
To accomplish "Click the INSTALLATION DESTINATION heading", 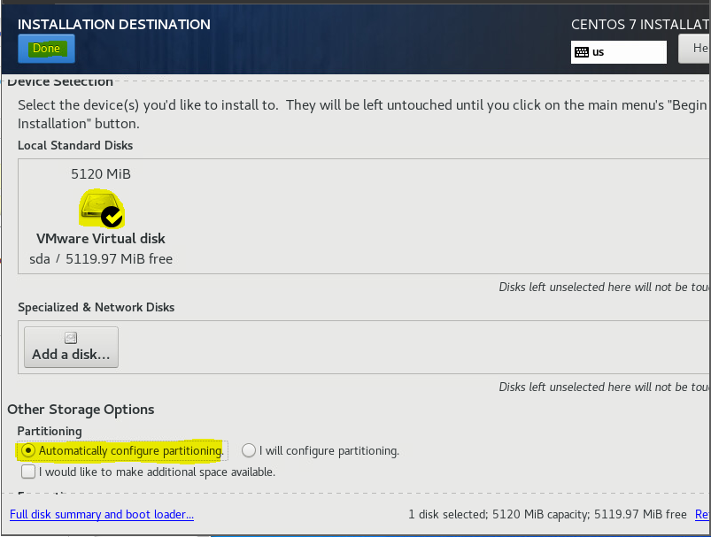I will 113,24.
